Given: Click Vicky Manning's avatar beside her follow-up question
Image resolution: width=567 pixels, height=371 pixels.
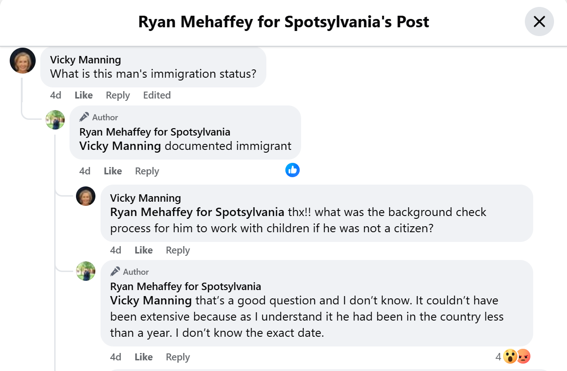Looking at the screenshot, I should 86,196.
